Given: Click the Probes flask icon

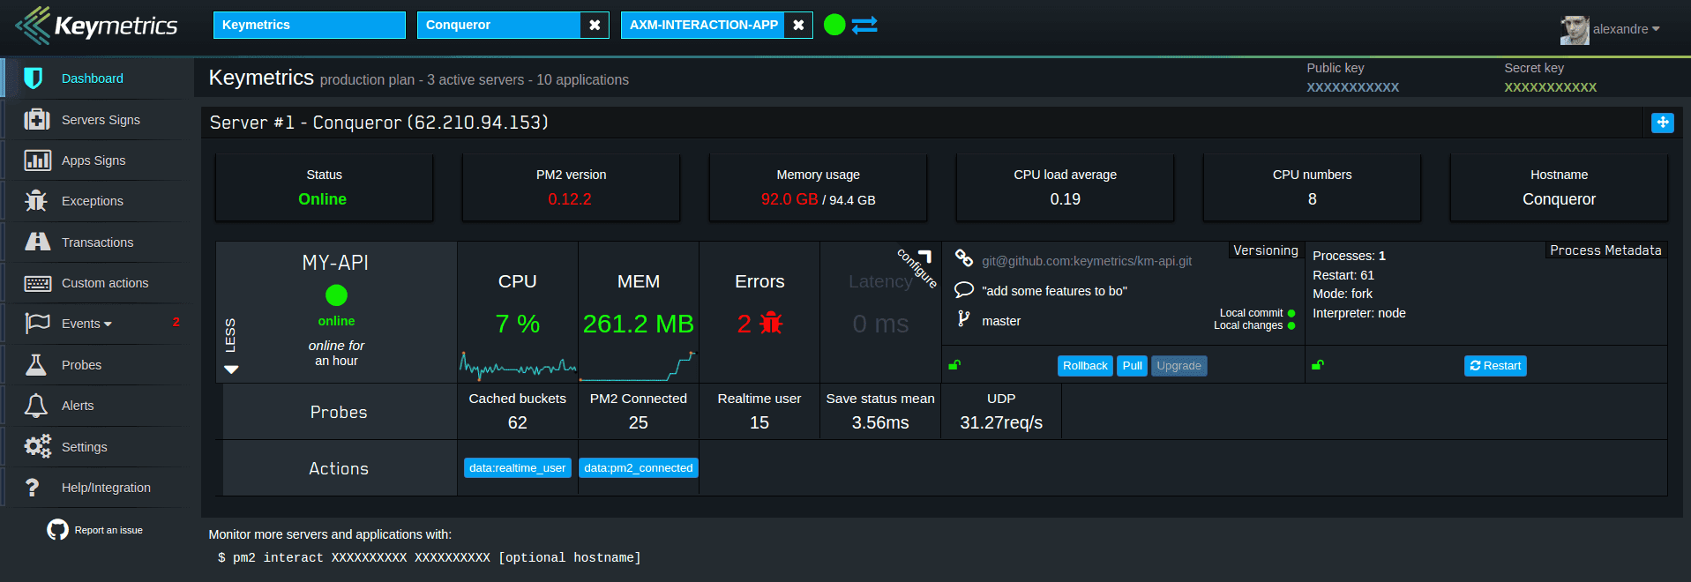Looking at the screenshot, I should (35, 365).
